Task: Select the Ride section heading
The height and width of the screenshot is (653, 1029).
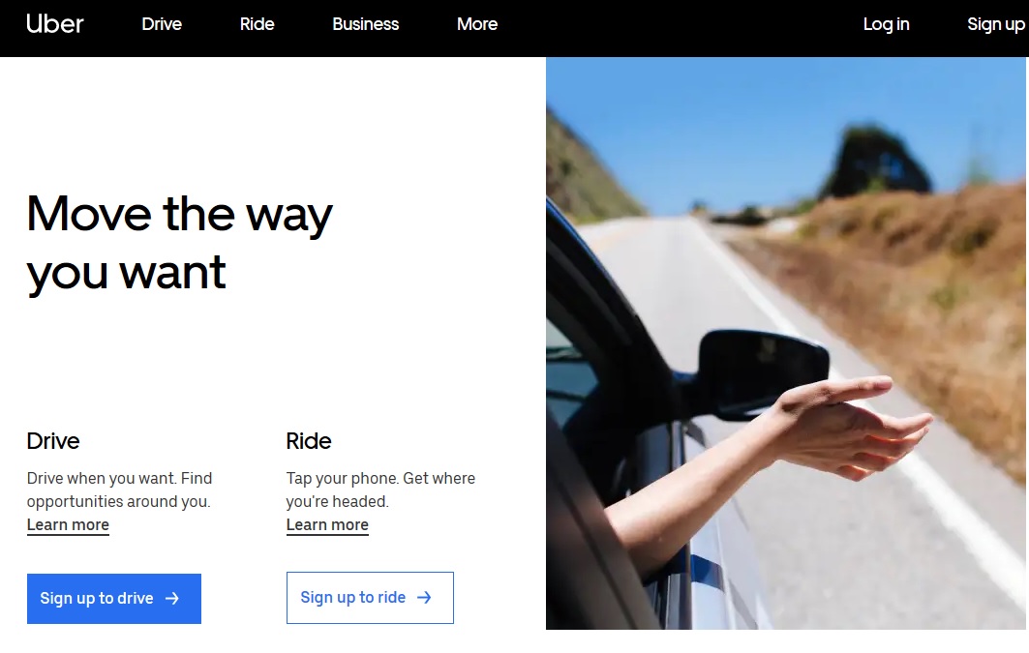Action: tap(309, 441)
